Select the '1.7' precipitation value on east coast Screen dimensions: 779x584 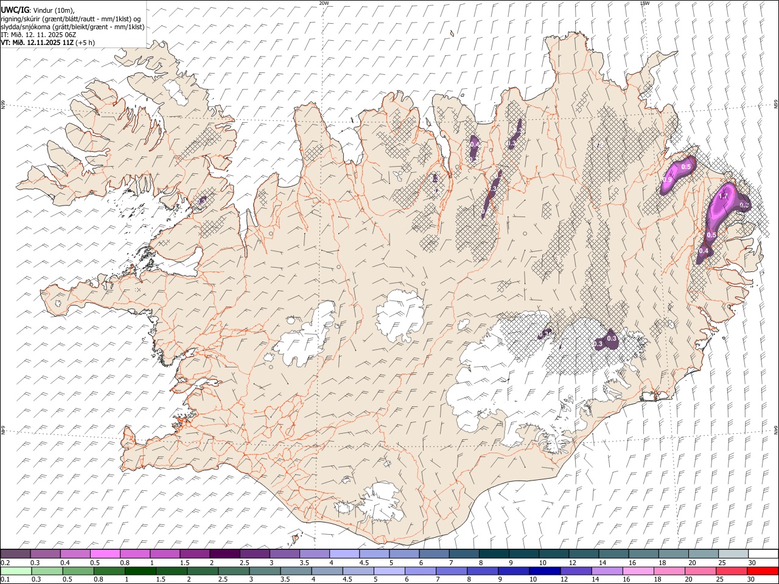[x=724, y=196]
